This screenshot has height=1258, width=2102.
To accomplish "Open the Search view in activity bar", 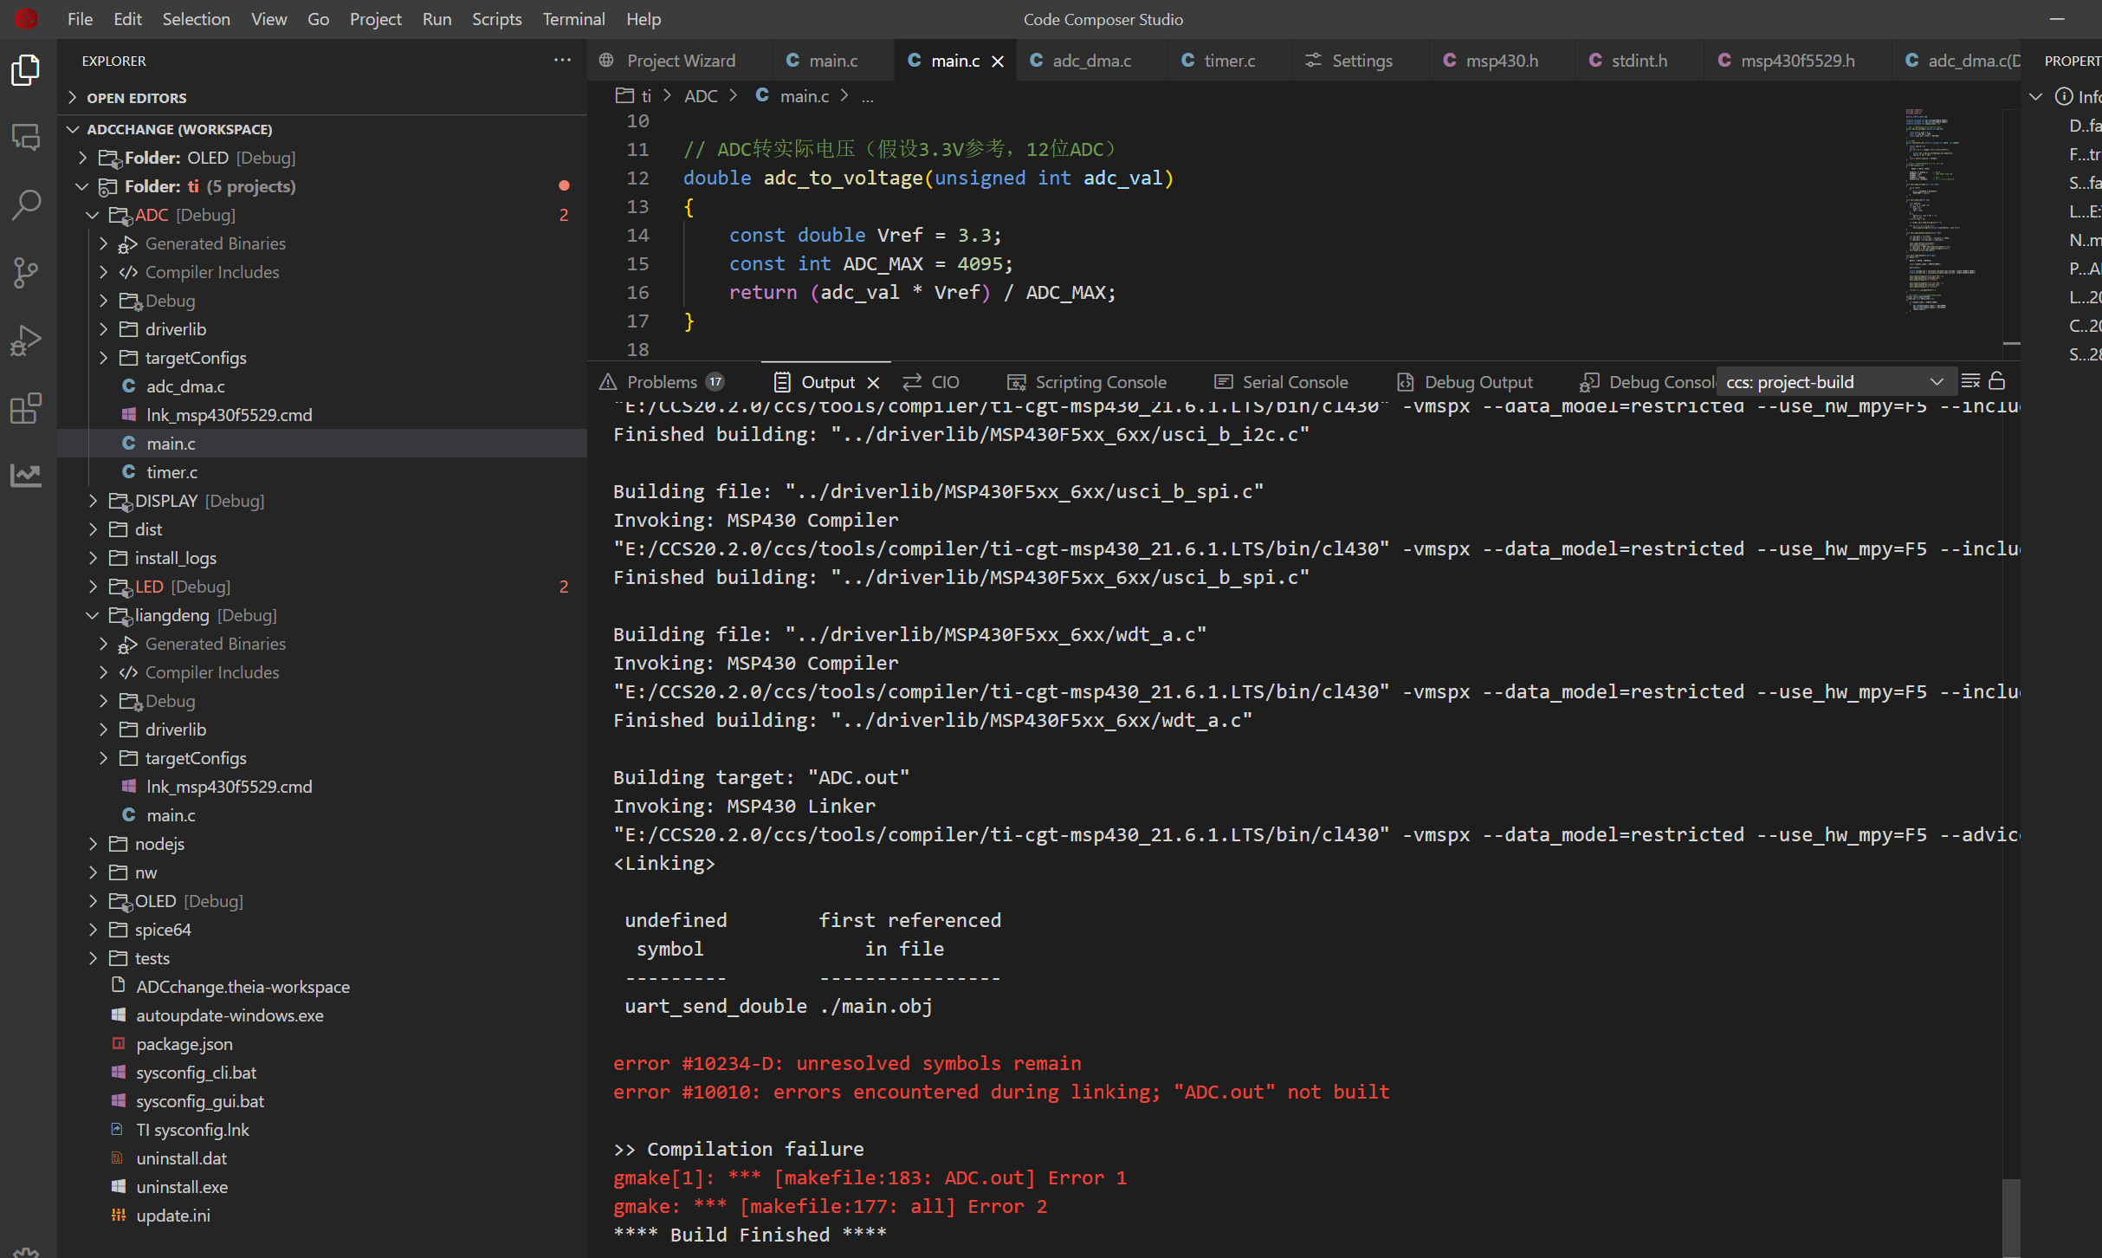I will pos(26,205).
